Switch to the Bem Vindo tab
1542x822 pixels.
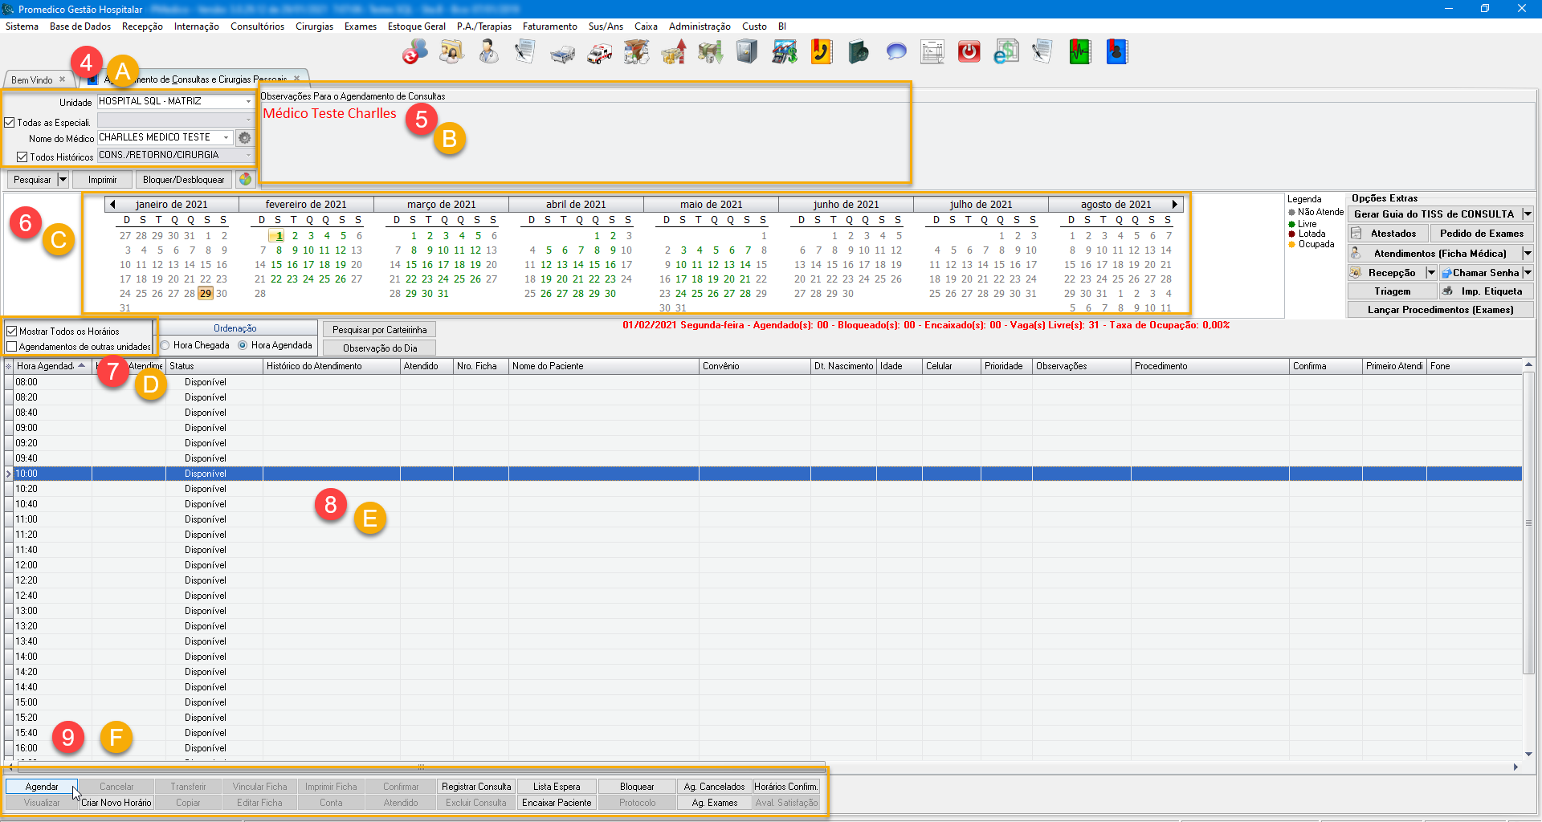32,79
